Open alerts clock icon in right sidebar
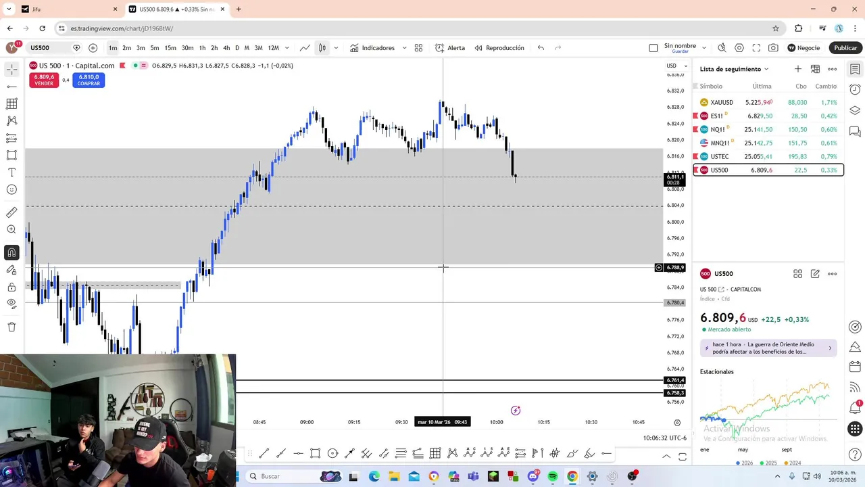Image resolution: width=865 pixels, height=487 pixels. click(855, 89)
